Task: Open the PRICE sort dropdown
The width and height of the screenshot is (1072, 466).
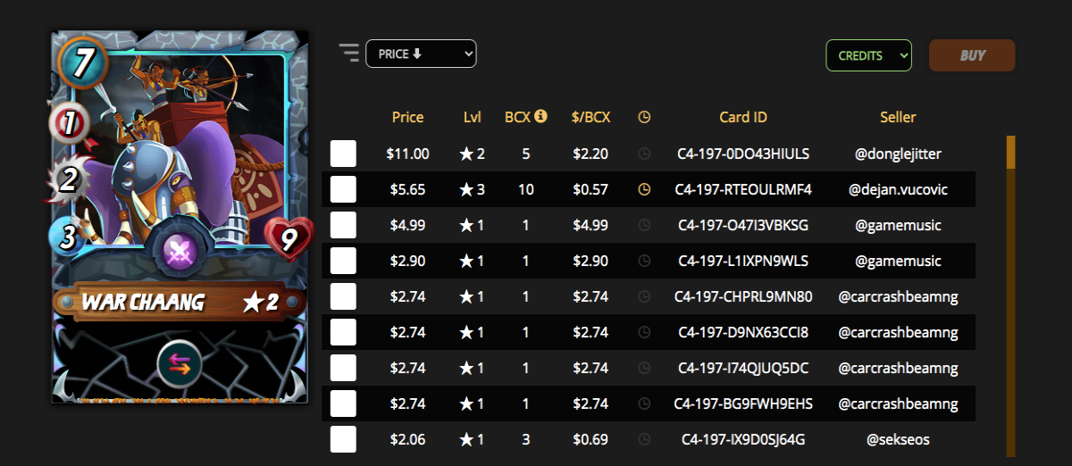Action: (421, 54)
